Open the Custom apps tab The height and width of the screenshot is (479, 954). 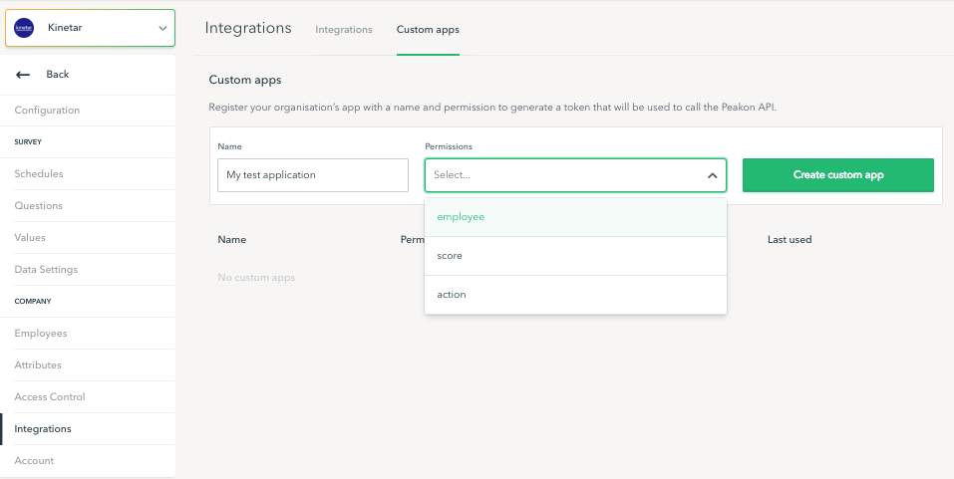428,30
